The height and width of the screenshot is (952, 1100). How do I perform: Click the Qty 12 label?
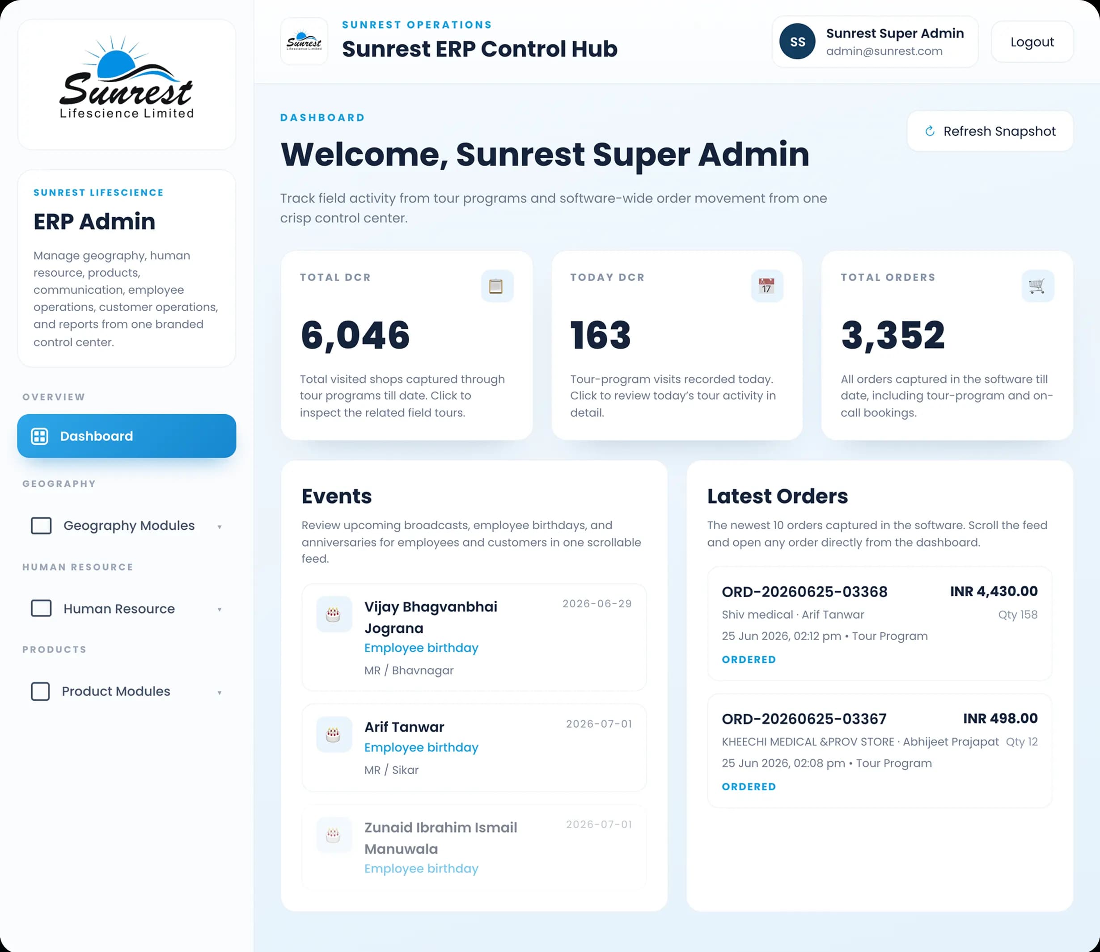[1021, 741]
